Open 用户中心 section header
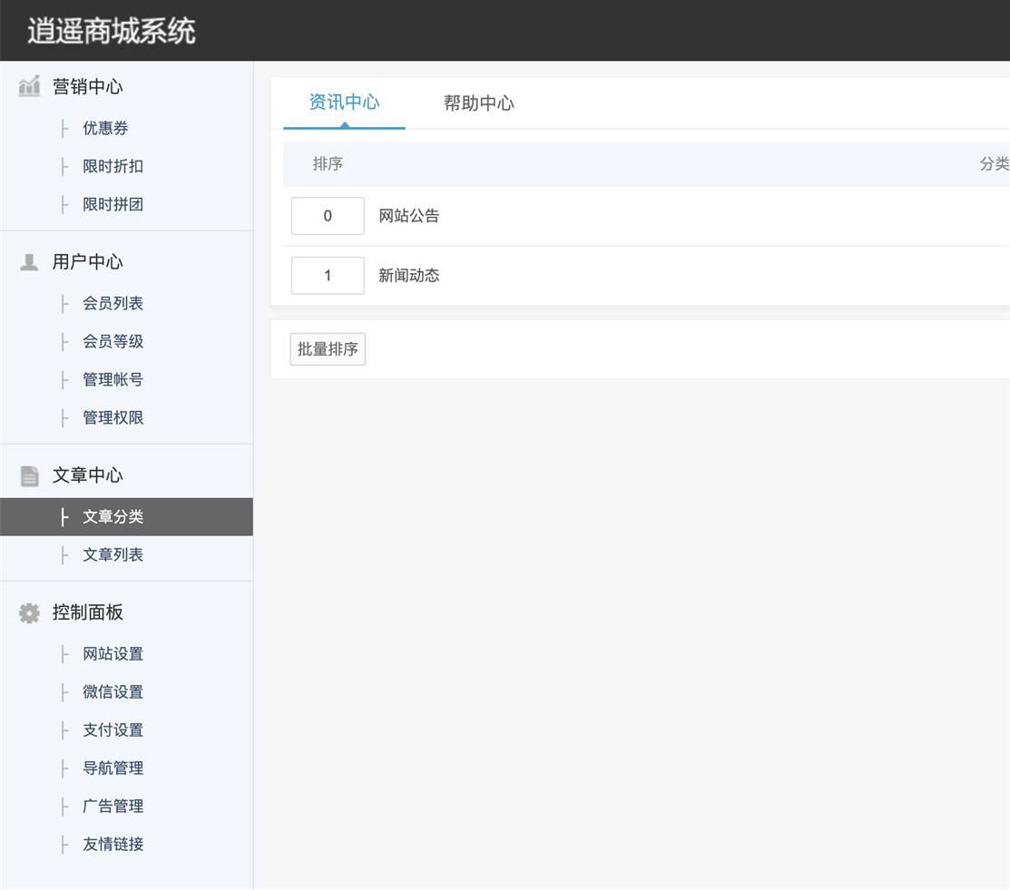Screen dimensions: 1010x890 88,262
